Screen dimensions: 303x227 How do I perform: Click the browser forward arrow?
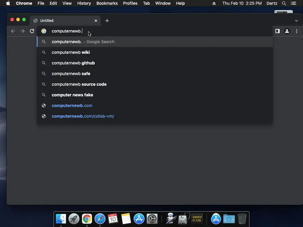tap(22, 31)
